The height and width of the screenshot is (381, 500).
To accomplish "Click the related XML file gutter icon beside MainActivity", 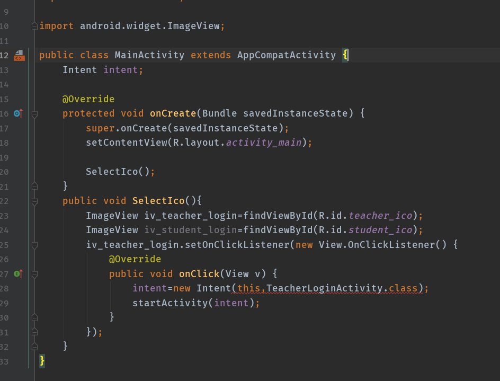I will [19, 55].
